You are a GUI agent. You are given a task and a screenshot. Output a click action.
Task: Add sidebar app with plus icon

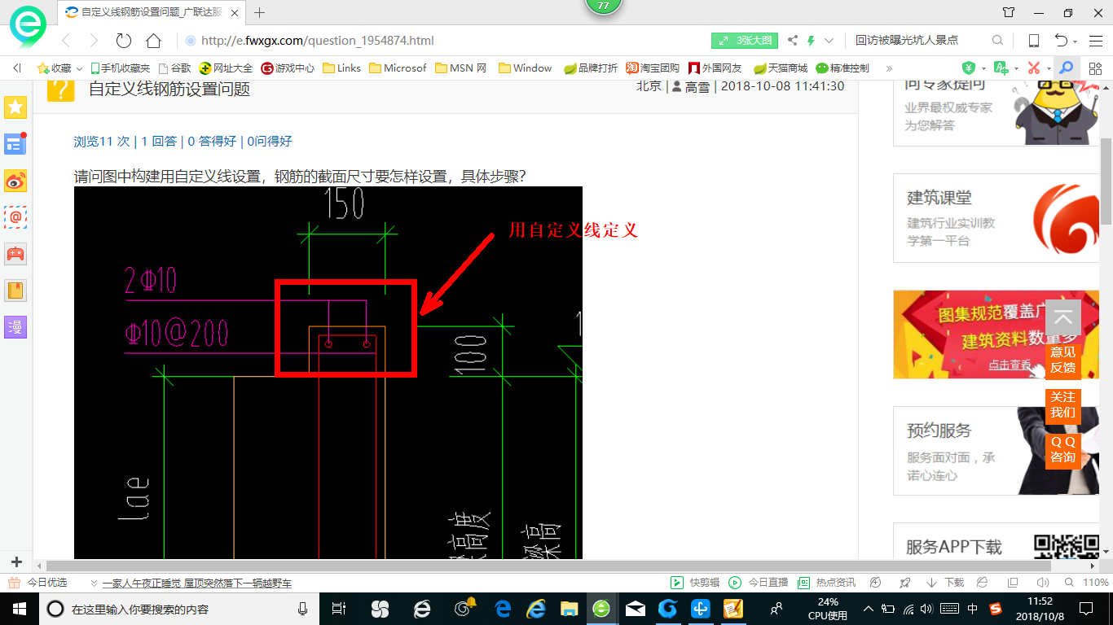15,562
